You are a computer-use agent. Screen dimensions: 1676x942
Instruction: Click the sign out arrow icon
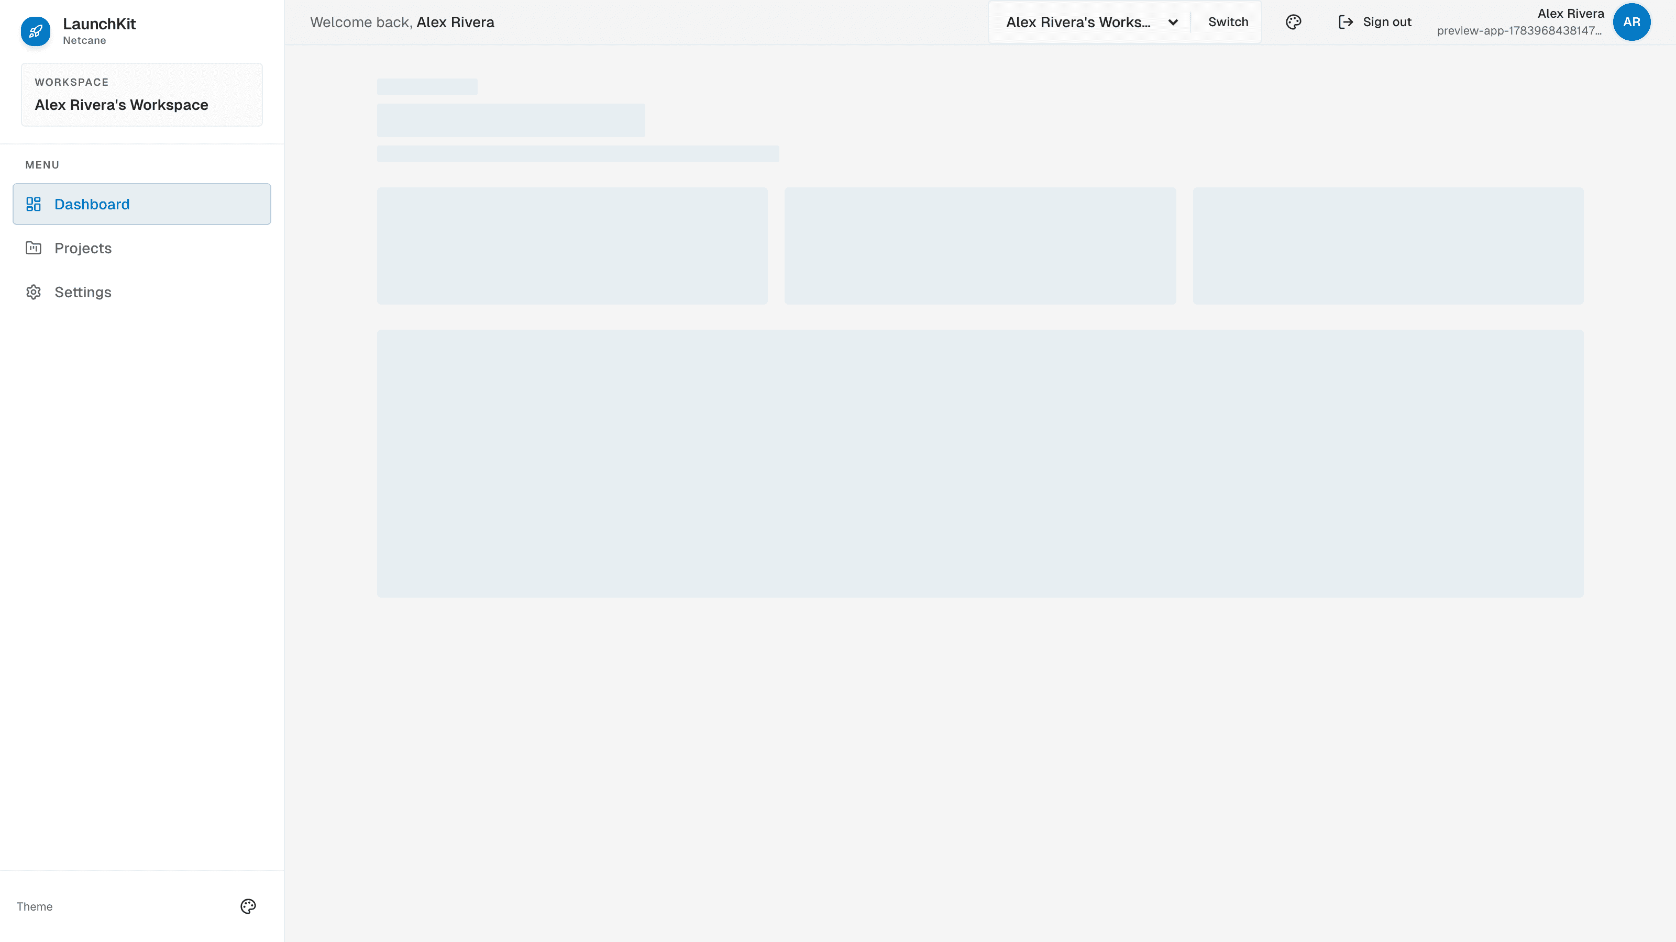point(1346,22)
